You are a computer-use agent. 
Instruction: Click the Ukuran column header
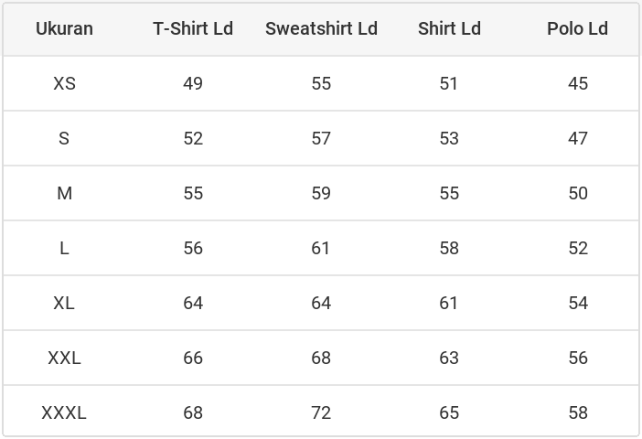pyautogui.click(x=64, y=28)
